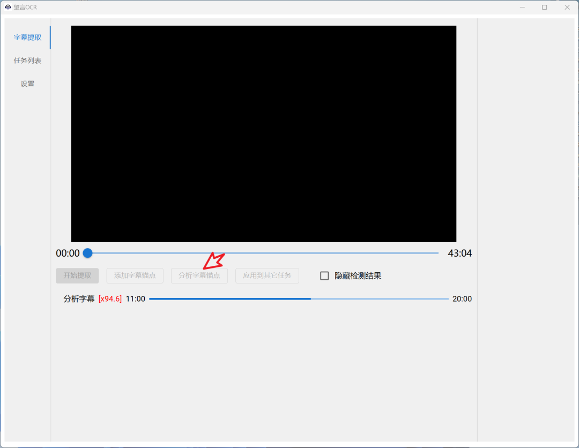Maximize the 望言OCR window

545,7
